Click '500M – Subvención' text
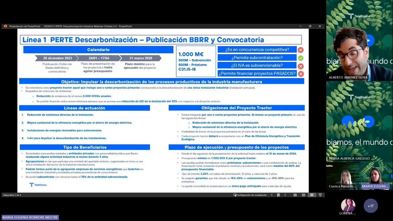The height and width of the screenshot is (221, 393). (x=195, y=60)
